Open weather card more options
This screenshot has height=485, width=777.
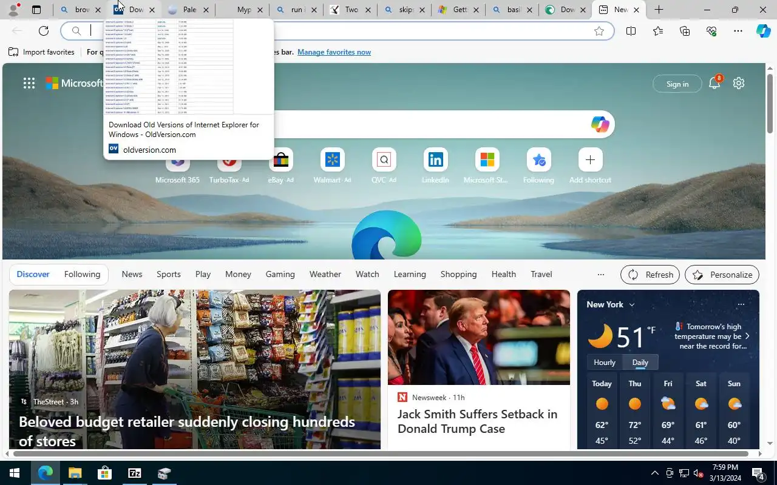[741, 304]
